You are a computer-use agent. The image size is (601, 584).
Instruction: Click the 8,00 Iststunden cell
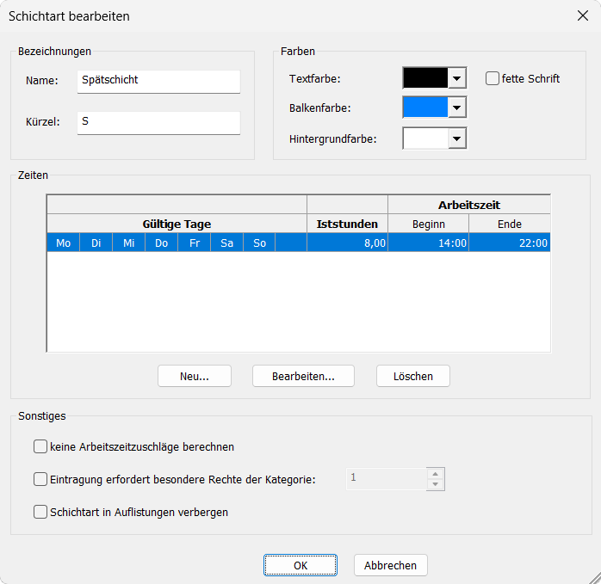(347, 243)
